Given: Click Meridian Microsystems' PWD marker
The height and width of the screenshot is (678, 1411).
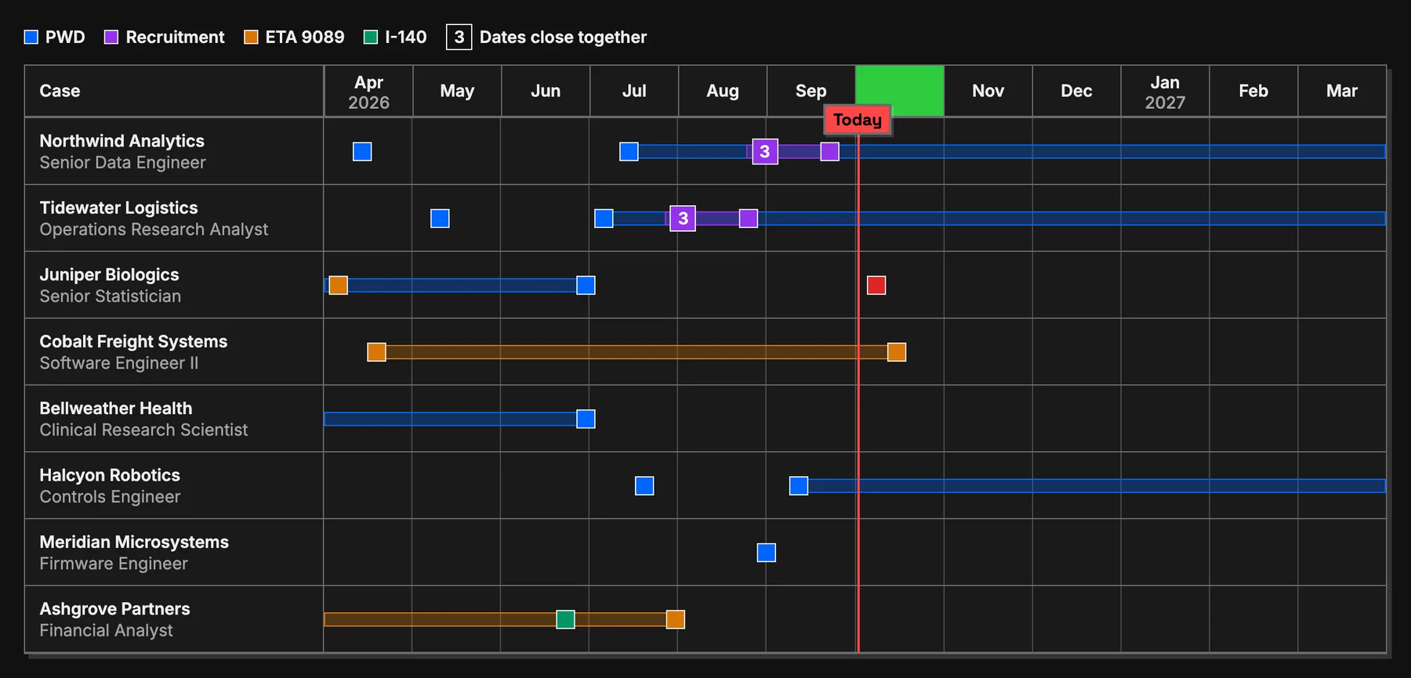Looking at the screenshot, I should (x=767, y=553).
